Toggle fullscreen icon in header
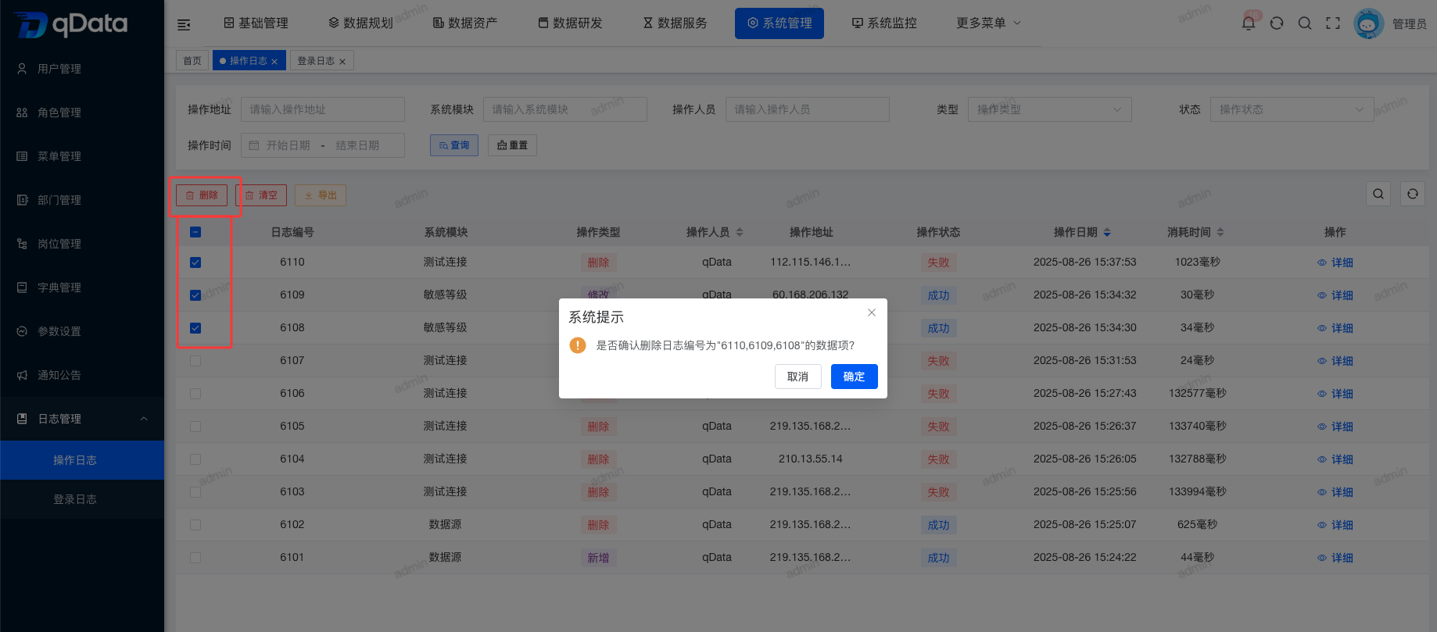Screen dimensions: 1437x632 click(x=1333, y=23)
